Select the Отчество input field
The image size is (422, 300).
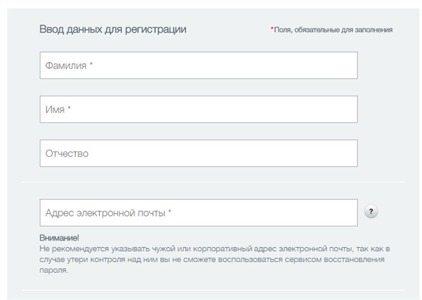(x=198, y=153)
